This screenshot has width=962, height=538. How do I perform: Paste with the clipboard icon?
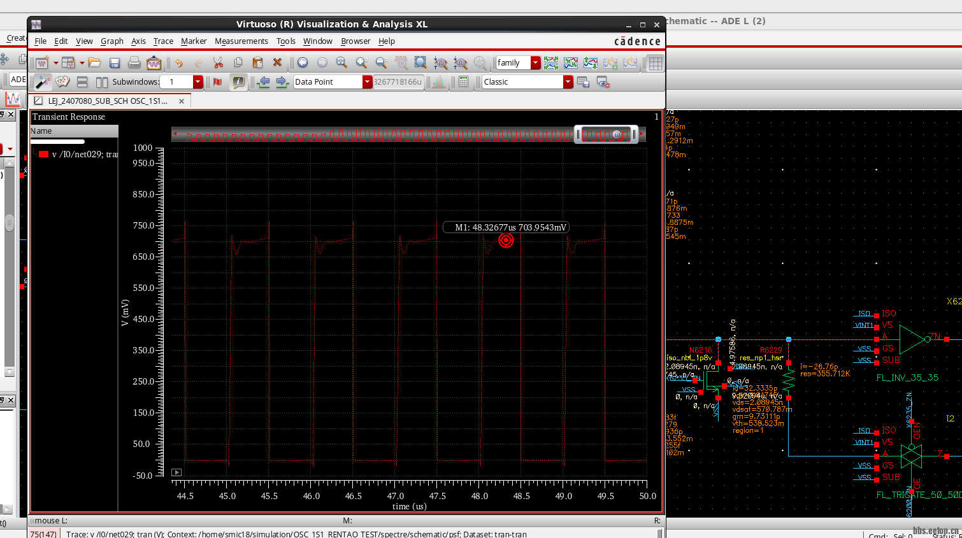pyautogui.click(x=257, y=62)
